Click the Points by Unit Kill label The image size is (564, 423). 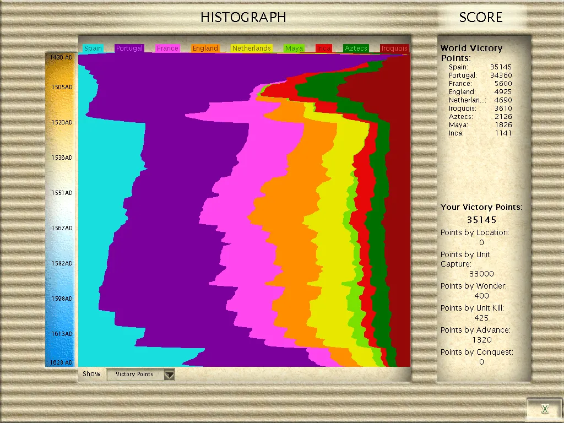tap(472, 308)
